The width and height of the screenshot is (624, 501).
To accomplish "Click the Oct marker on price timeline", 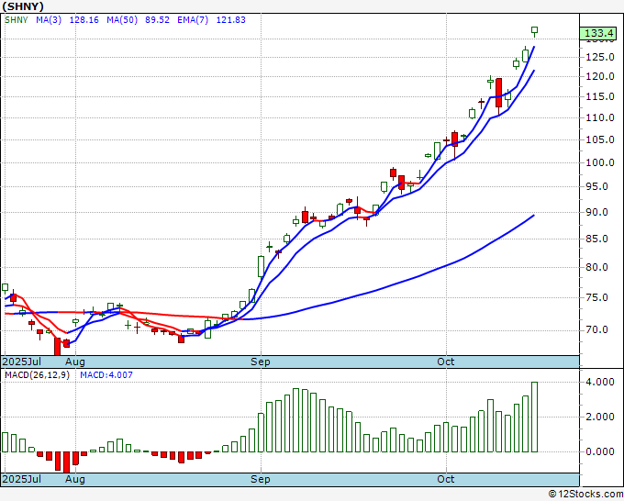I will tap(445, 362).
